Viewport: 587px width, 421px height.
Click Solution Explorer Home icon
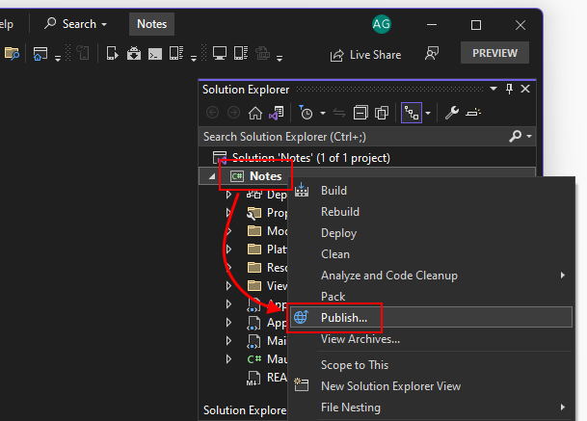click(x=255, y=113)
